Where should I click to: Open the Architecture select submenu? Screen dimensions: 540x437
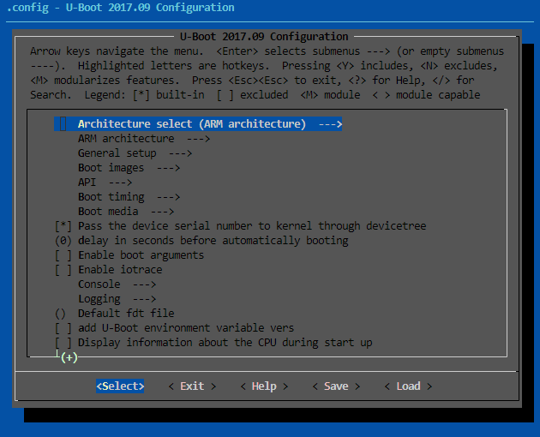pos(198,124)
